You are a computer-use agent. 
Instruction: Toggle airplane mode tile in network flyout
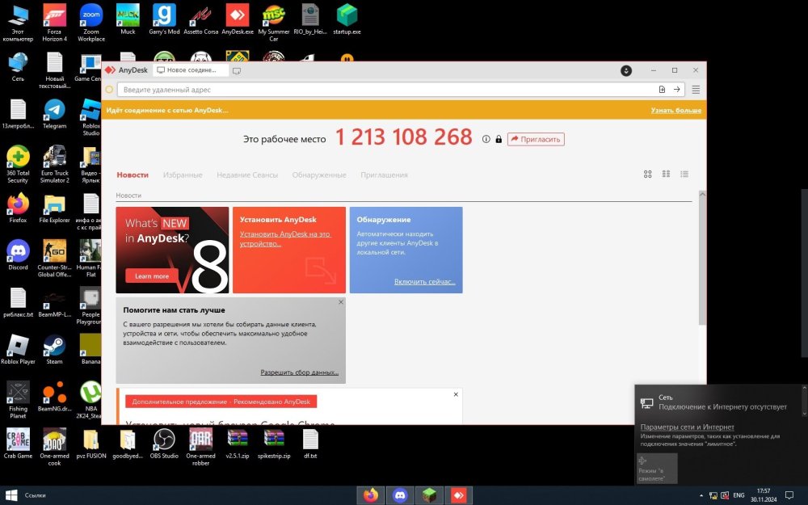point(657,468)
